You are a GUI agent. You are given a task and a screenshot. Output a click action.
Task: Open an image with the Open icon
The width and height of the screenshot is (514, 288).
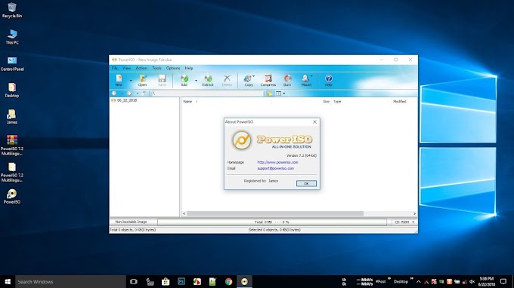(x=142, y=80)
